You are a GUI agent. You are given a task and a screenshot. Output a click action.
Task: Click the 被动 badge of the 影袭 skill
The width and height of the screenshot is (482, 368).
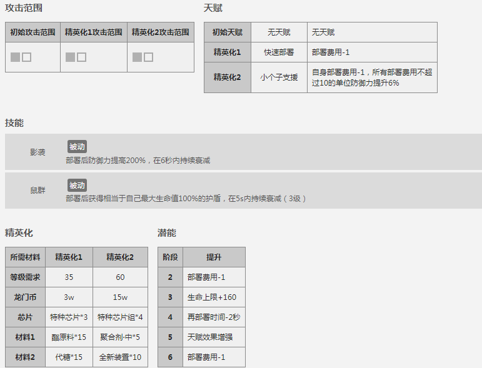click(x=77, y=147)
